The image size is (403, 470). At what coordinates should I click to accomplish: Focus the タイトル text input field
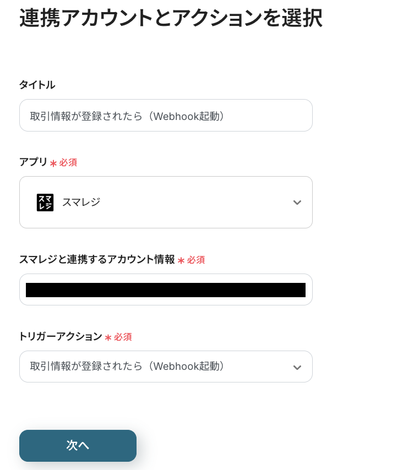tap(166, 116)
